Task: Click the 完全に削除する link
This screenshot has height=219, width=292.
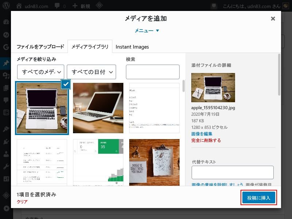Action: click(x=206, y=141)
